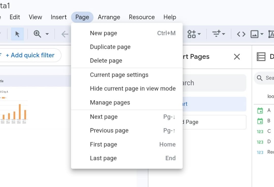This screenshot has height=187, width=274.
Task: Expand the add a control dropdown arrow
Action: 224,34
